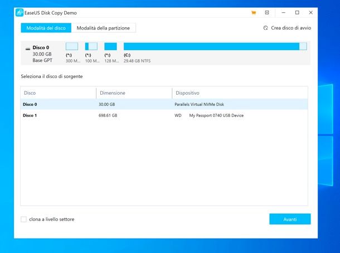This screenshot has width=340, height=253.
Task: Click the Disco 0 drive icon
Action: (28, 48)
